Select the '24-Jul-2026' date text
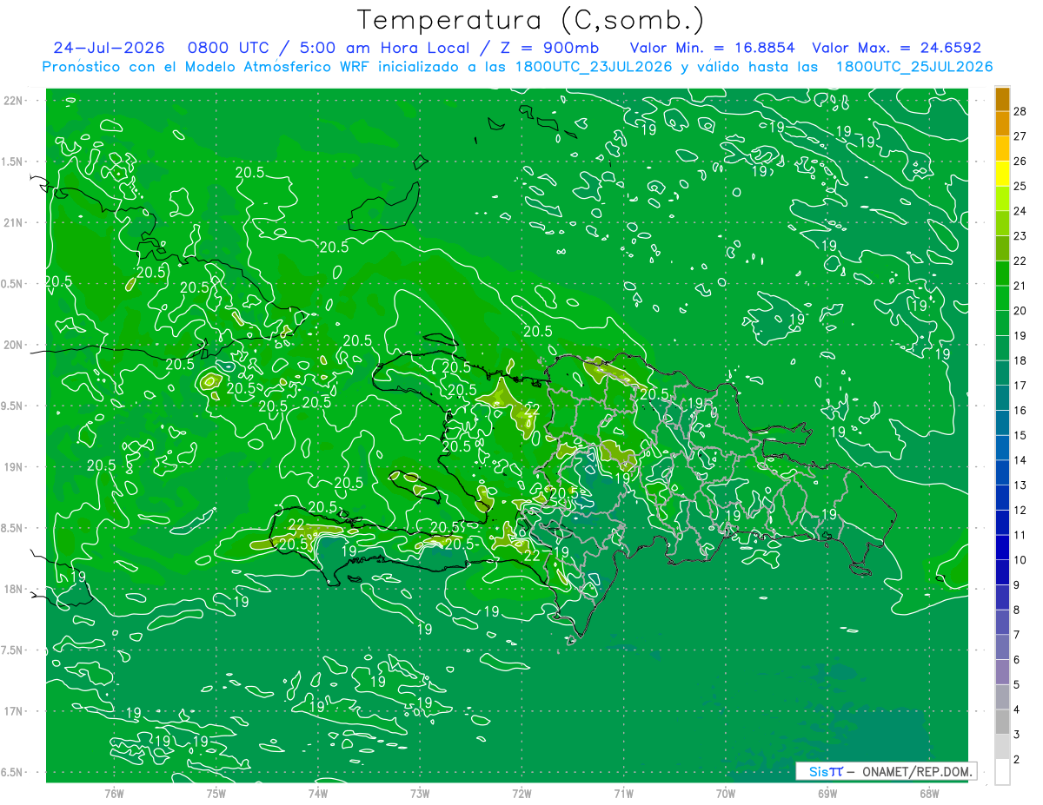1043x805 pixels. 109,48
